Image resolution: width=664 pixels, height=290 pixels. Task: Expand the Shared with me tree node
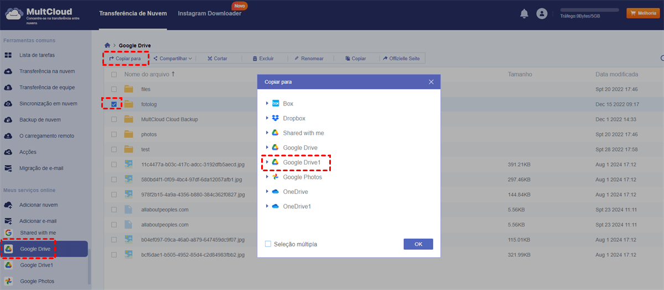pos(267,133)
